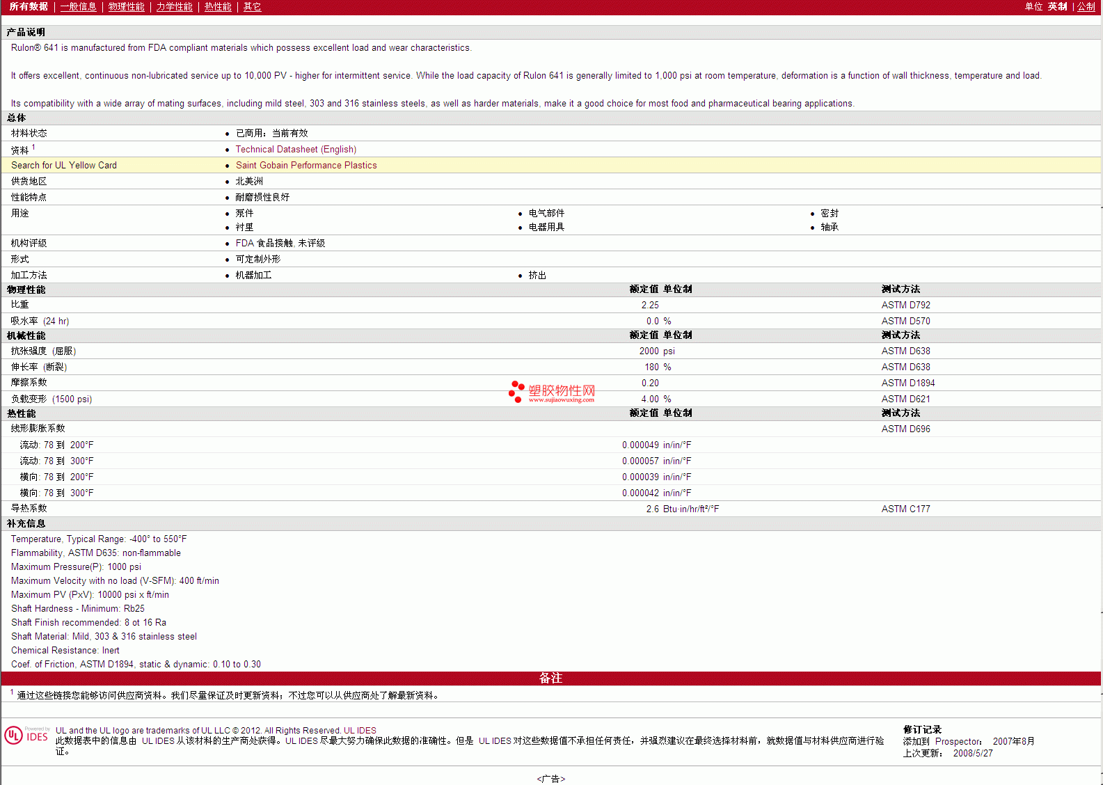Click the 产品说明 section header
The height and width of the screenshot is (785, 1103).
point(26,32)
